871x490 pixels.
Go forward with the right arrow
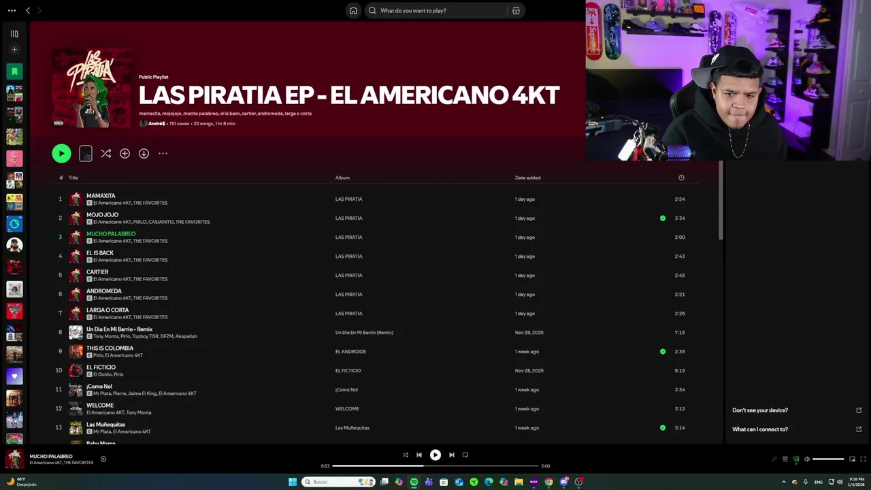39,10
